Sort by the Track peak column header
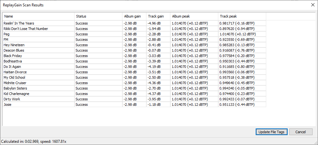318x145 pixels. (x=242, y=16)
